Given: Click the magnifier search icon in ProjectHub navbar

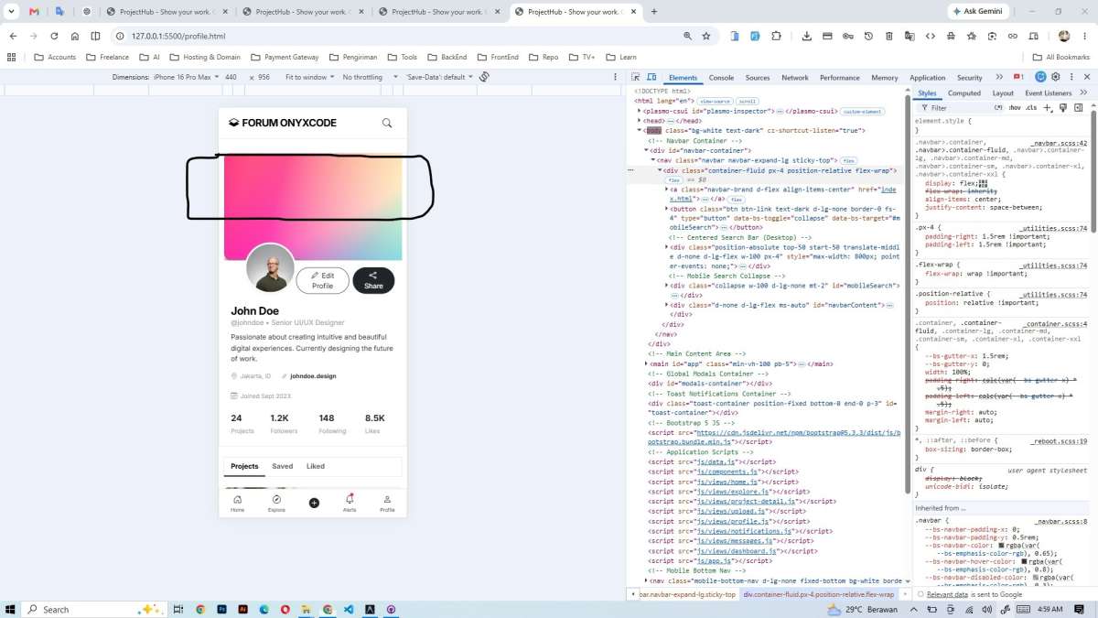Looking at the screenshot, I should (x=387, y=123).
